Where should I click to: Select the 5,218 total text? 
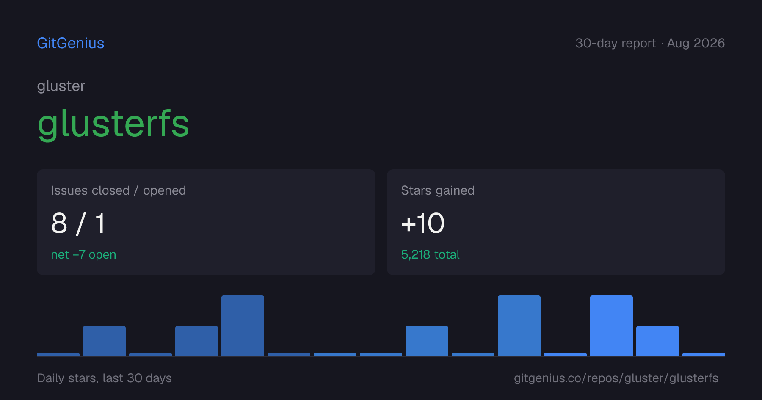(430, 254)
